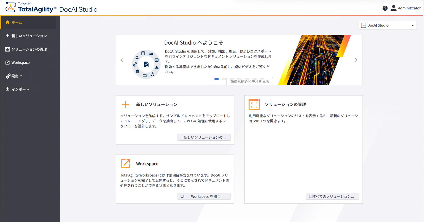Click the Workspace card title
This screenshot has height=222, width=424.
[x=147, y=164]
